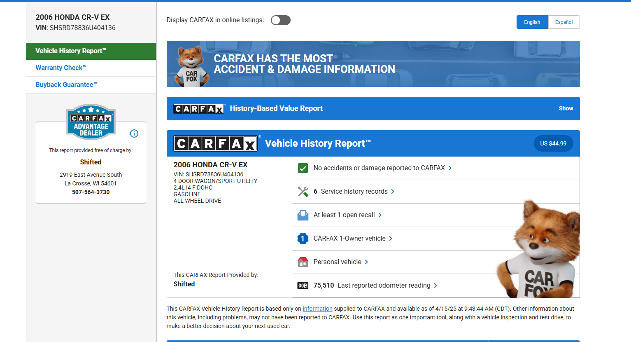Open At least 1 open recall details
This screenshot has height=342, width=631.
click(x=344, y=215)
